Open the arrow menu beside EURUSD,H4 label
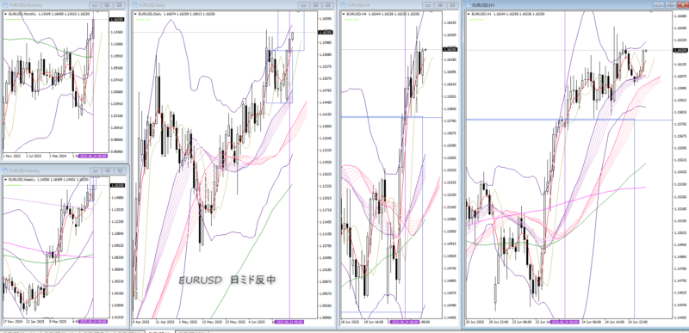Viewport: 689px width, 333px height. point(344,14)
